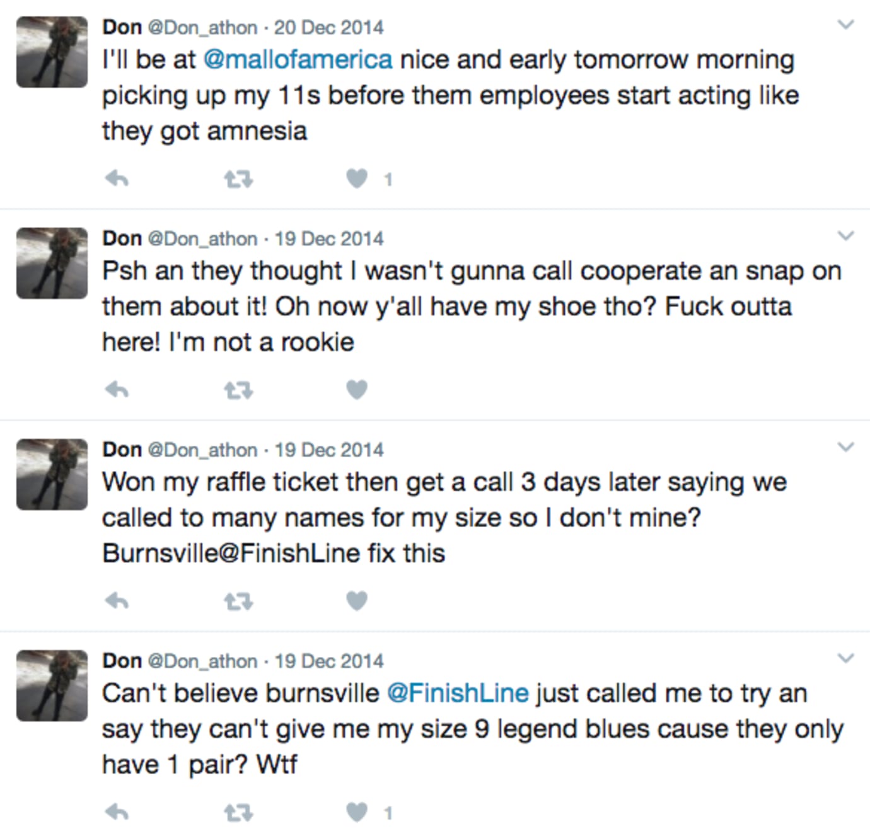Open options menu on raffle ticket tweet
The height and width of the screenshot is (836, 870).
tap(845, 448)
